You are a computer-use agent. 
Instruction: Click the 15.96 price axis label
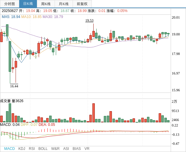pyautogui.click(x=176, y=90)
